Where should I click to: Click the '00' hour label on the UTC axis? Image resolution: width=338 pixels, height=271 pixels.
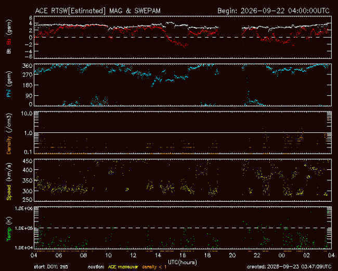[282, 255]
